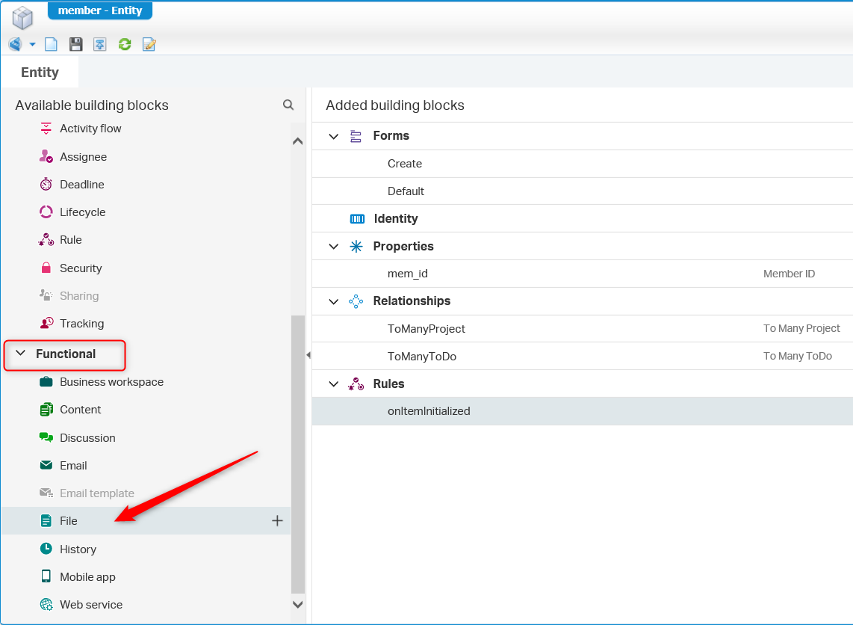This screenshot has width=853, height=625.
Task: Collapse left panel using splitter arrow
Action: click(308, 355)
